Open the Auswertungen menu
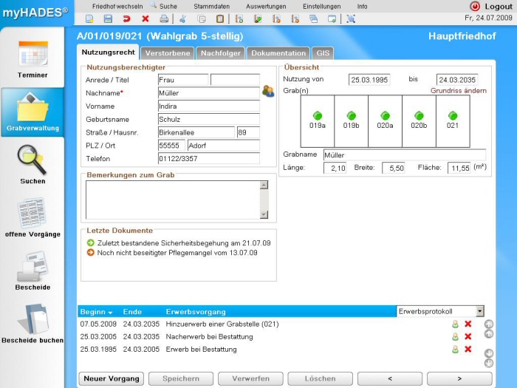 [x=266, y=6]
